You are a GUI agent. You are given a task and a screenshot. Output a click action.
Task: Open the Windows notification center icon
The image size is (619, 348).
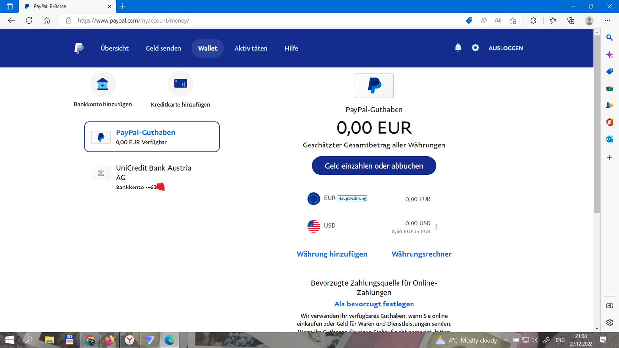click(603, 340)
